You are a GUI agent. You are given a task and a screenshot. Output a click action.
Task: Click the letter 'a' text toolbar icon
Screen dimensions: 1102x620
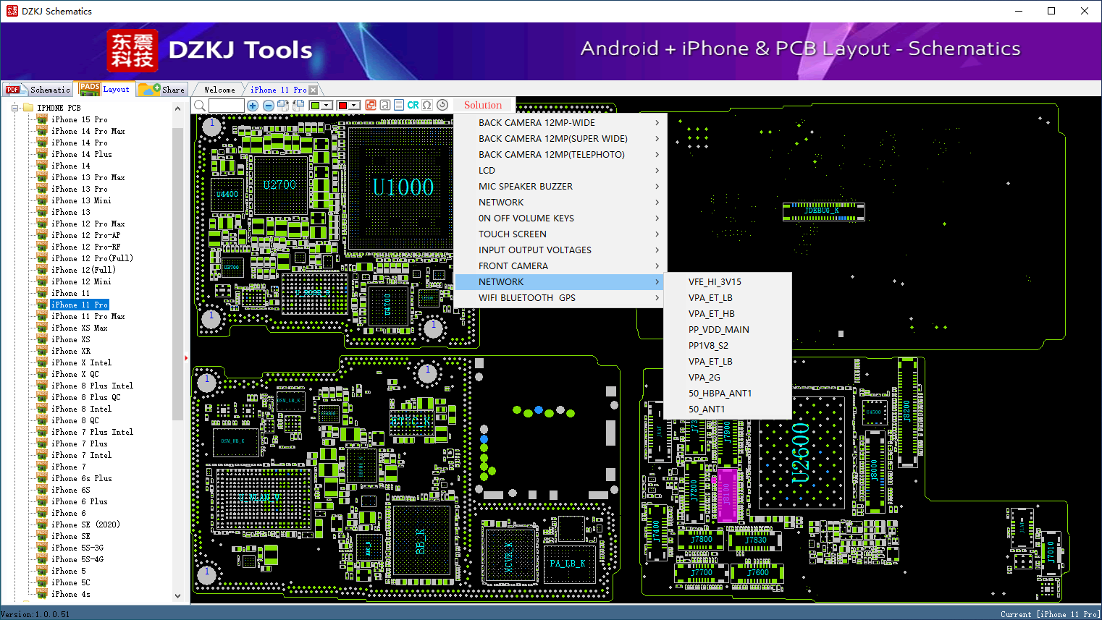385,106
